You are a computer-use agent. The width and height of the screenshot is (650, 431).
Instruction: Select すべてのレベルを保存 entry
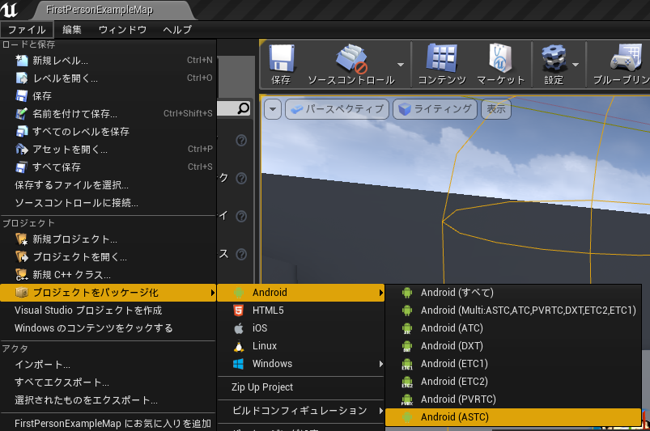pyautogui.click(x=108, y=132)
